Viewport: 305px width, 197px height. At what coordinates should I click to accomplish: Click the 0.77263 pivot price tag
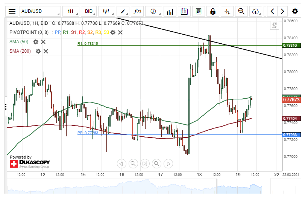tap(291, 134)
